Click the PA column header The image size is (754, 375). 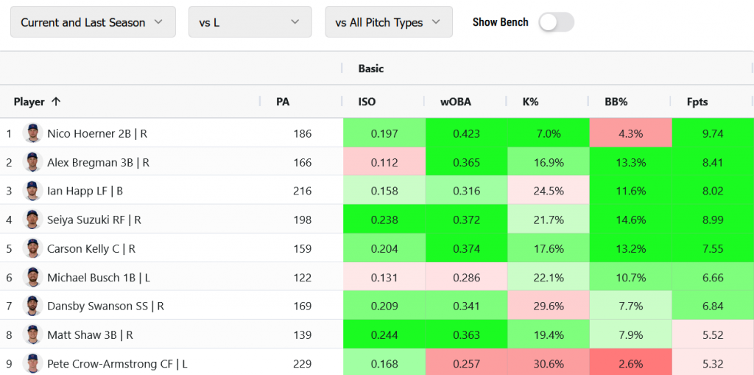coord(283,102)
